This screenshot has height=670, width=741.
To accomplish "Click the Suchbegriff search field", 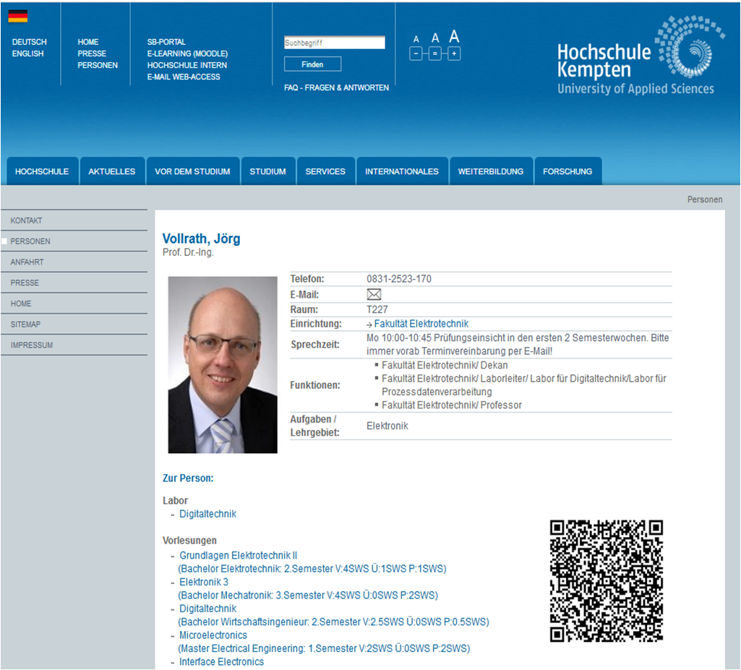I will pyautogui.click(x=334, y=43).
